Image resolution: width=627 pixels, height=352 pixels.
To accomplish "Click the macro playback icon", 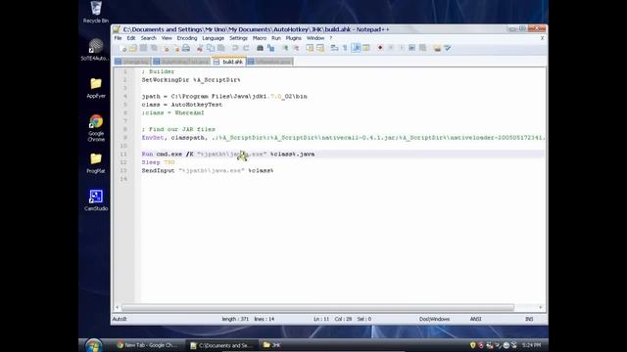I will click(402, 48).
